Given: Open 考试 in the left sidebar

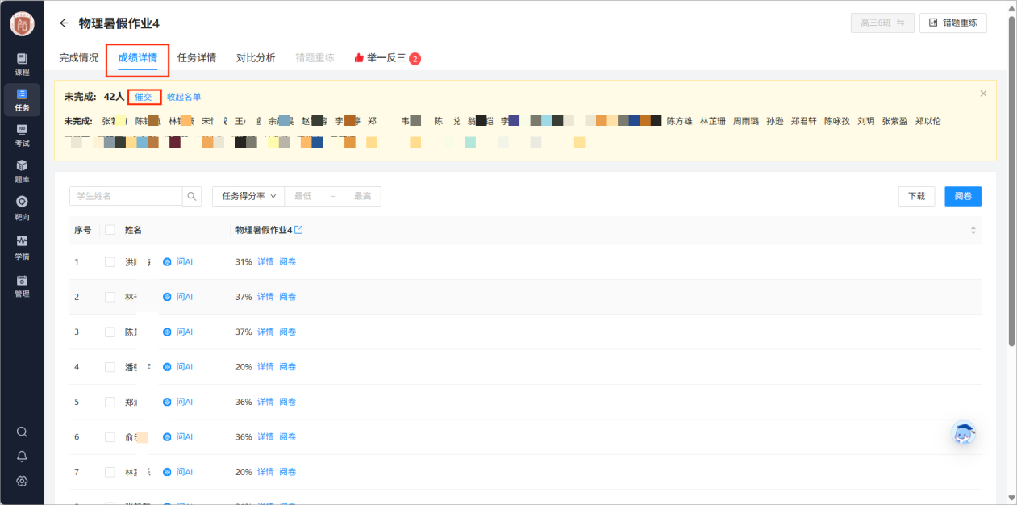Looking at the screenshot, I should [22, 135].
